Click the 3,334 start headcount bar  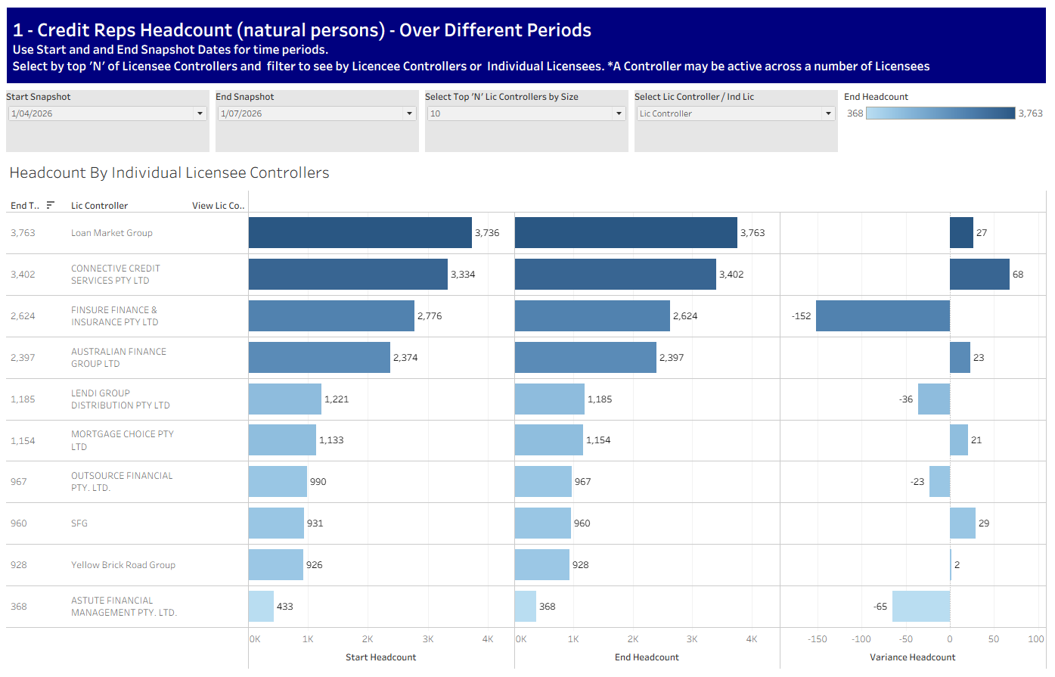tap(348, 275)
